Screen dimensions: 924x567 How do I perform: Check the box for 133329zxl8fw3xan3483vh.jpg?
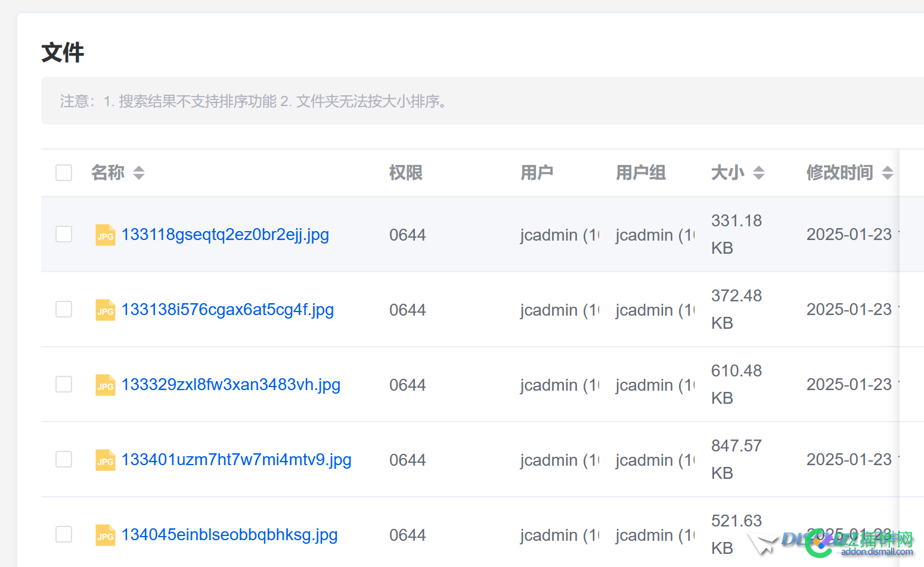coord(64,384)
